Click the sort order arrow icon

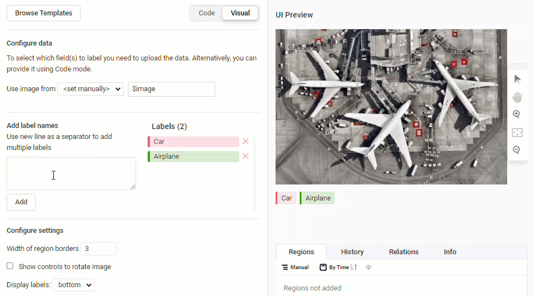(354, 267)
